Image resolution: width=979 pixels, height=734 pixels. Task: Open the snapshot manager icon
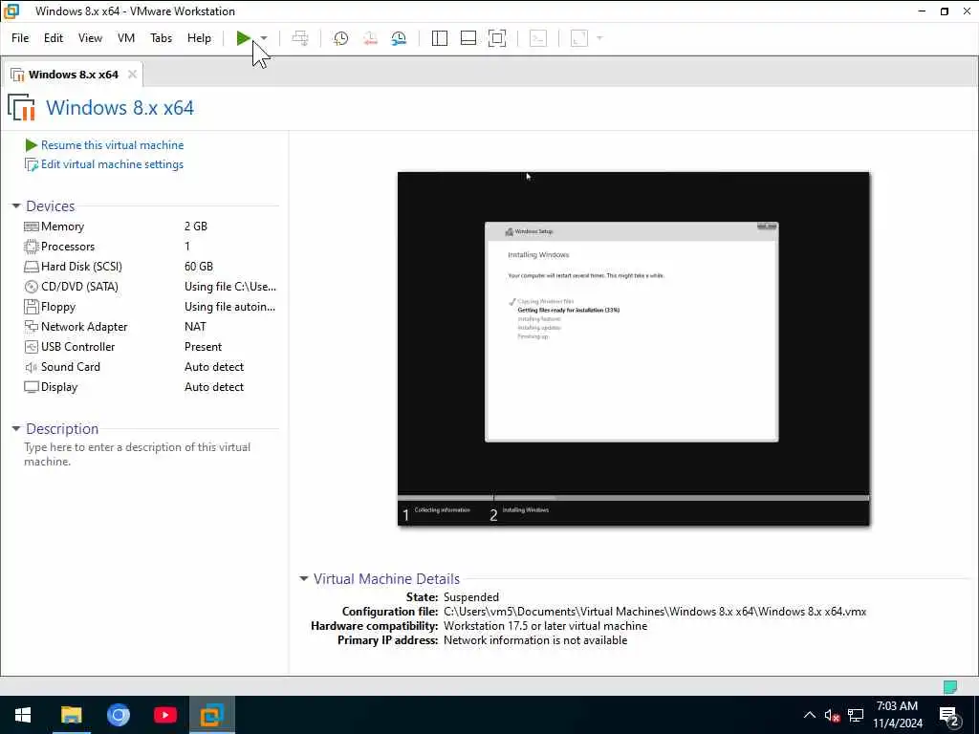pyautogui.click(x=399, y=38)
